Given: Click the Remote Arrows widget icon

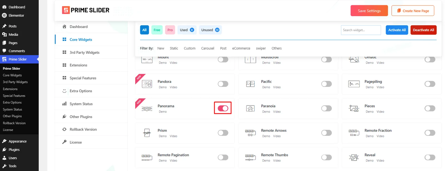Looking at the screenshot, I should 250,133.
